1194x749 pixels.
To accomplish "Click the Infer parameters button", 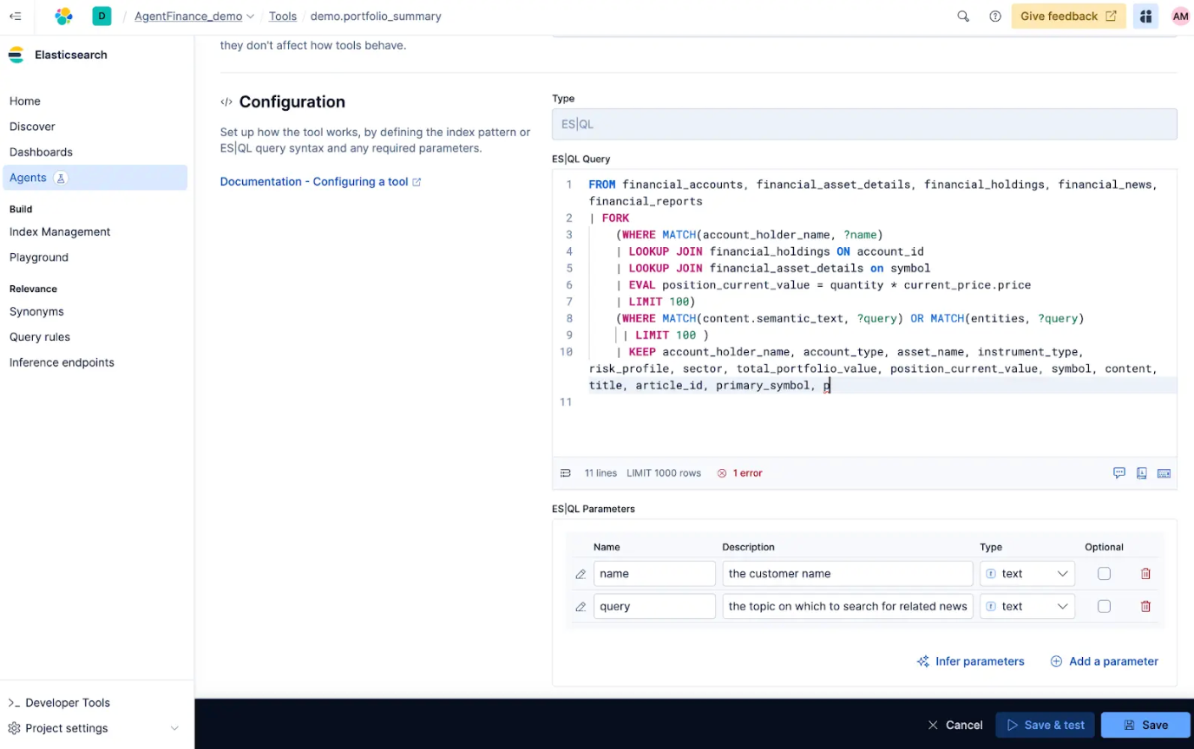I will pyautogui.click(x=970, y=661).
